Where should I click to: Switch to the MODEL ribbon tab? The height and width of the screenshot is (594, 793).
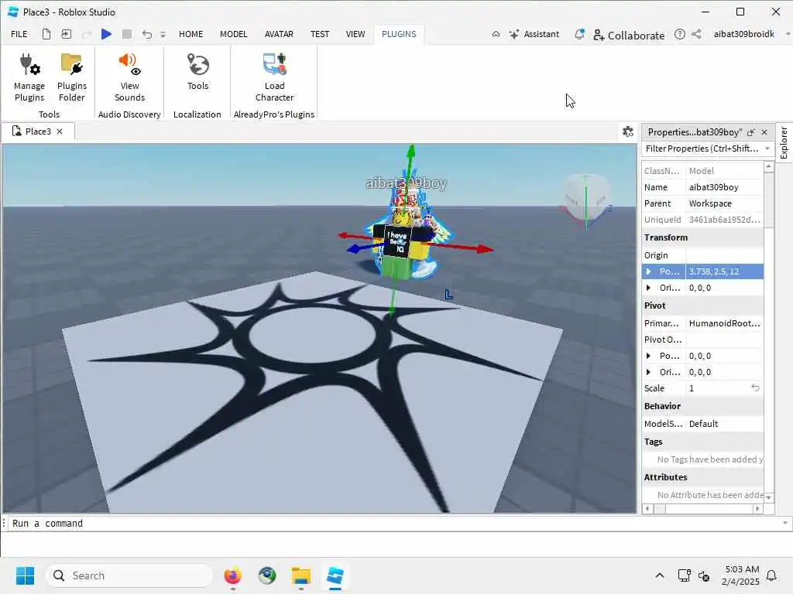point(234,34)
